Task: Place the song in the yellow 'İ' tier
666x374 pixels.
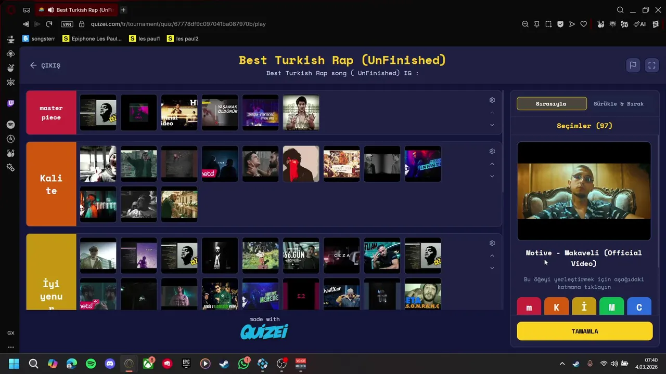Action: [x=584, y=306]
